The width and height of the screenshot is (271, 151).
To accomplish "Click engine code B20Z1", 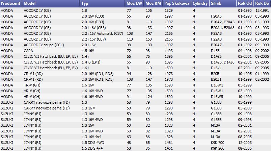I will (216, 79).
